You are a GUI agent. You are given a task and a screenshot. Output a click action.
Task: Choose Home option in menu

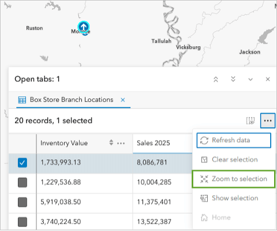click(x=234, y=218)
